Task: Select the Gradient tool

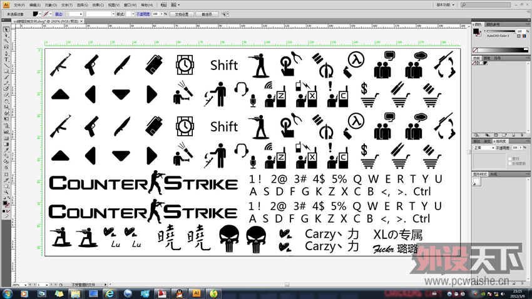Action: (x=6, y=144)
